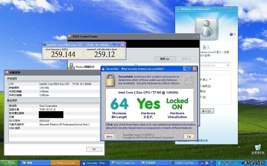Click the Exit button in SecurAble
This screenshot has width=267, height=166.
(189, 137)
